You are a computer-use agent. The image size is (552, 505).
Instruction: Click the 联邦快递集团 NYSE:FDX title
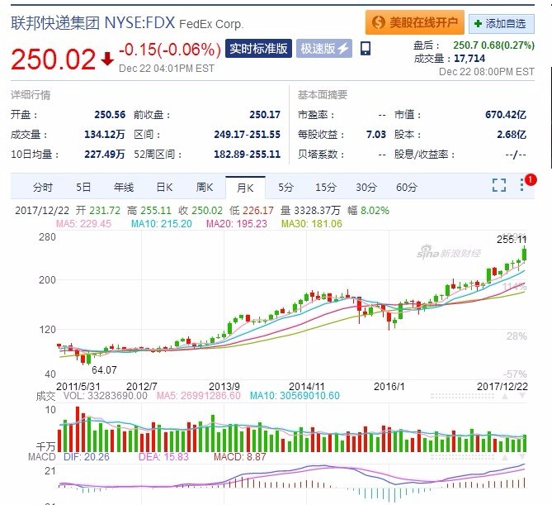pos(93,23)
